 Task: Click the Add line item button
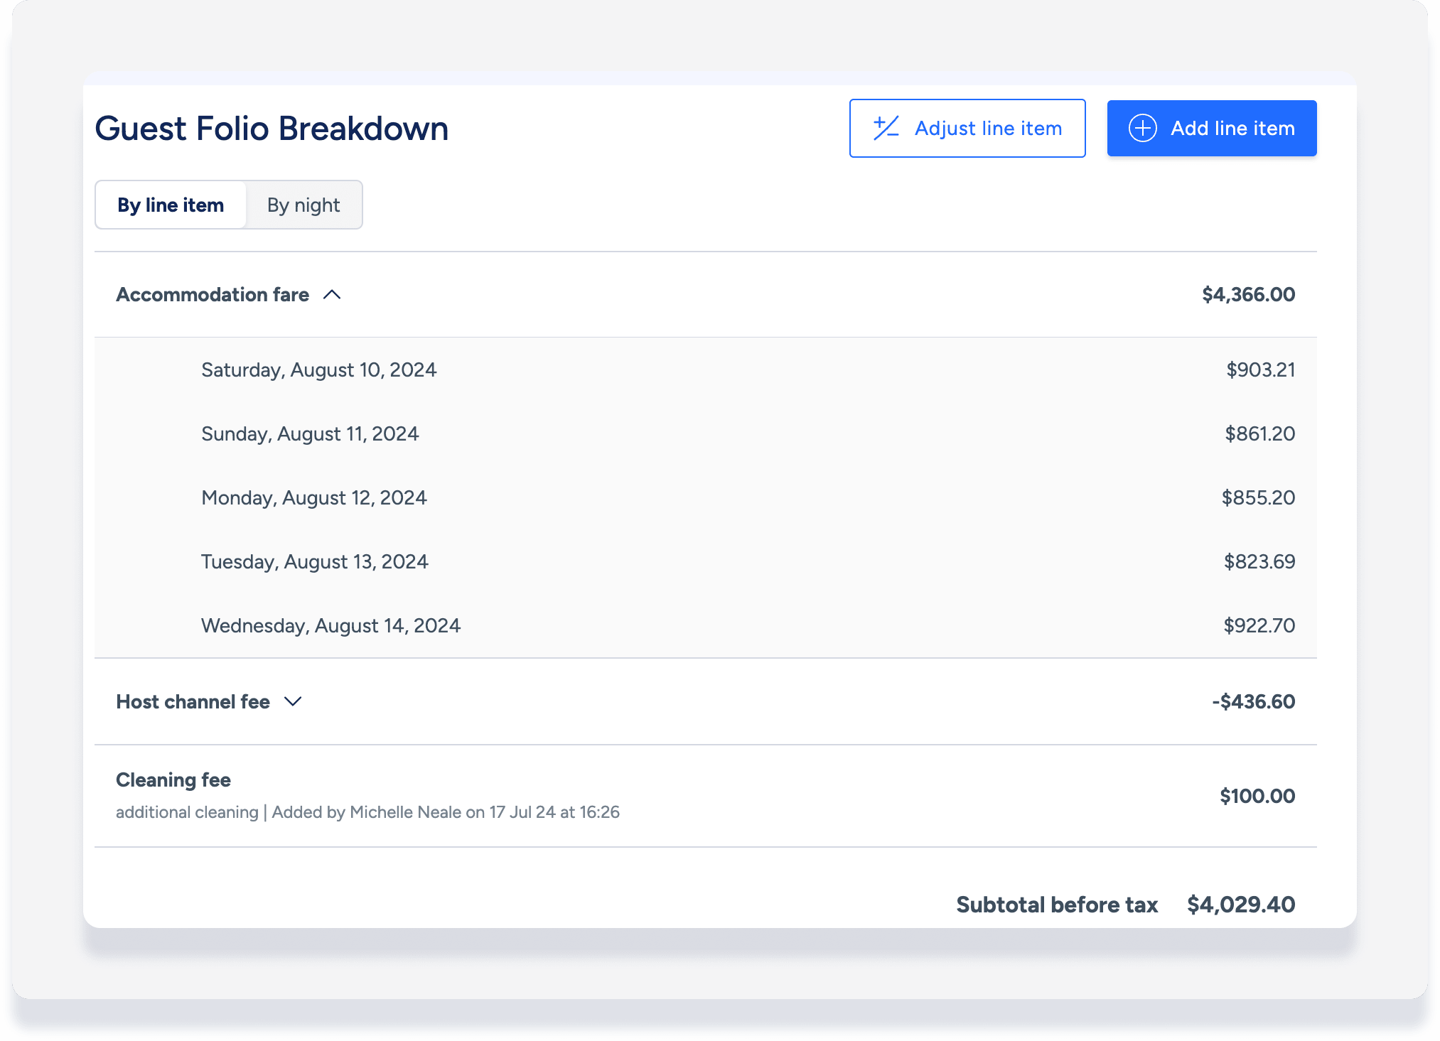(x=1211, y=128)
